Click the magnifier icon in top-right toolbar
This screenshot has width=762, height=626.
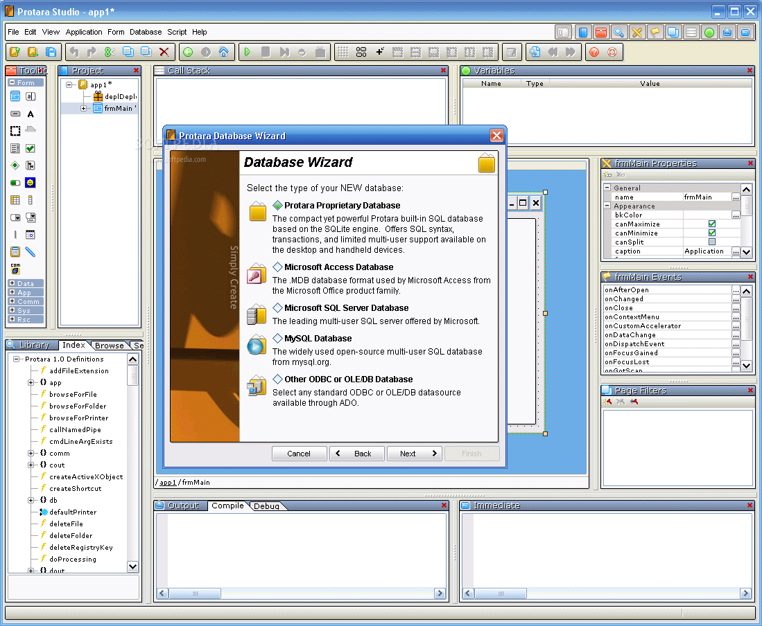point(618,33)
